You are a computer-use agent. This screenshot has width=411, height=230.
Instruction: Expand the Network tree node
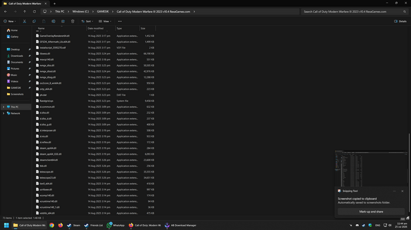coord(4,114)
